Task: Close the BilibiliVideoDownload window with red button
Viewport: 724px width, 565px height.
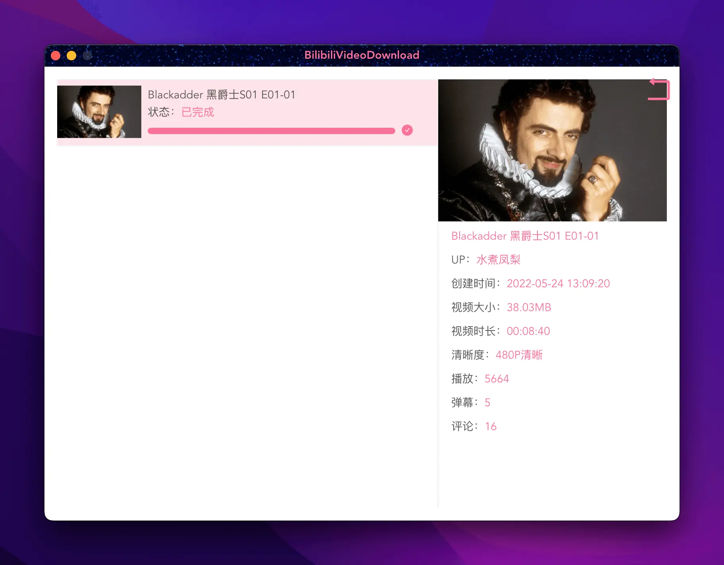Action: tap(56, 56)
